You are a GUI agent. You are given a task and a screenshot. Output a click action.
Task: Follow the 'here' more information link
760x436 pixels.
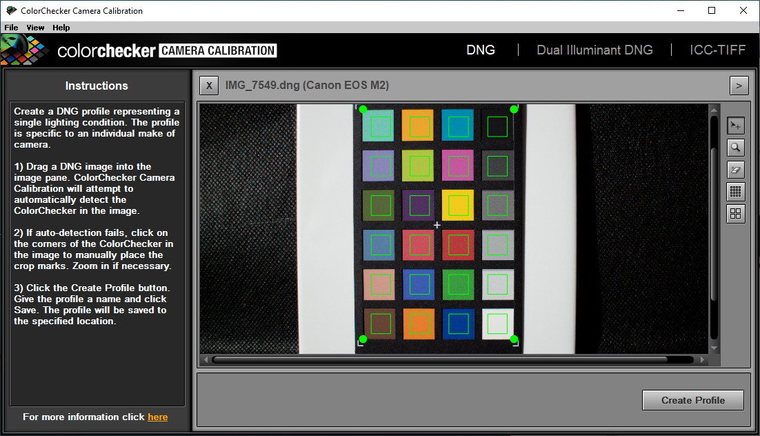[157, 417]
